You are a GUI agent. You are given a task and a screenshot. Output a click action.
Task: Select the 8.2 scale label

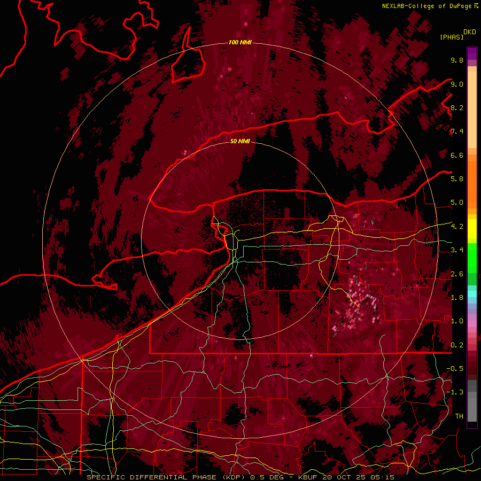457,107
